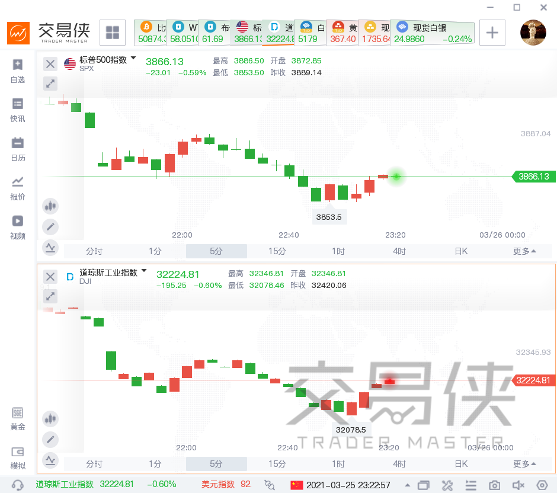
Task: Select 5分 timeframe on SPX chart
Action: coord(216,251)
